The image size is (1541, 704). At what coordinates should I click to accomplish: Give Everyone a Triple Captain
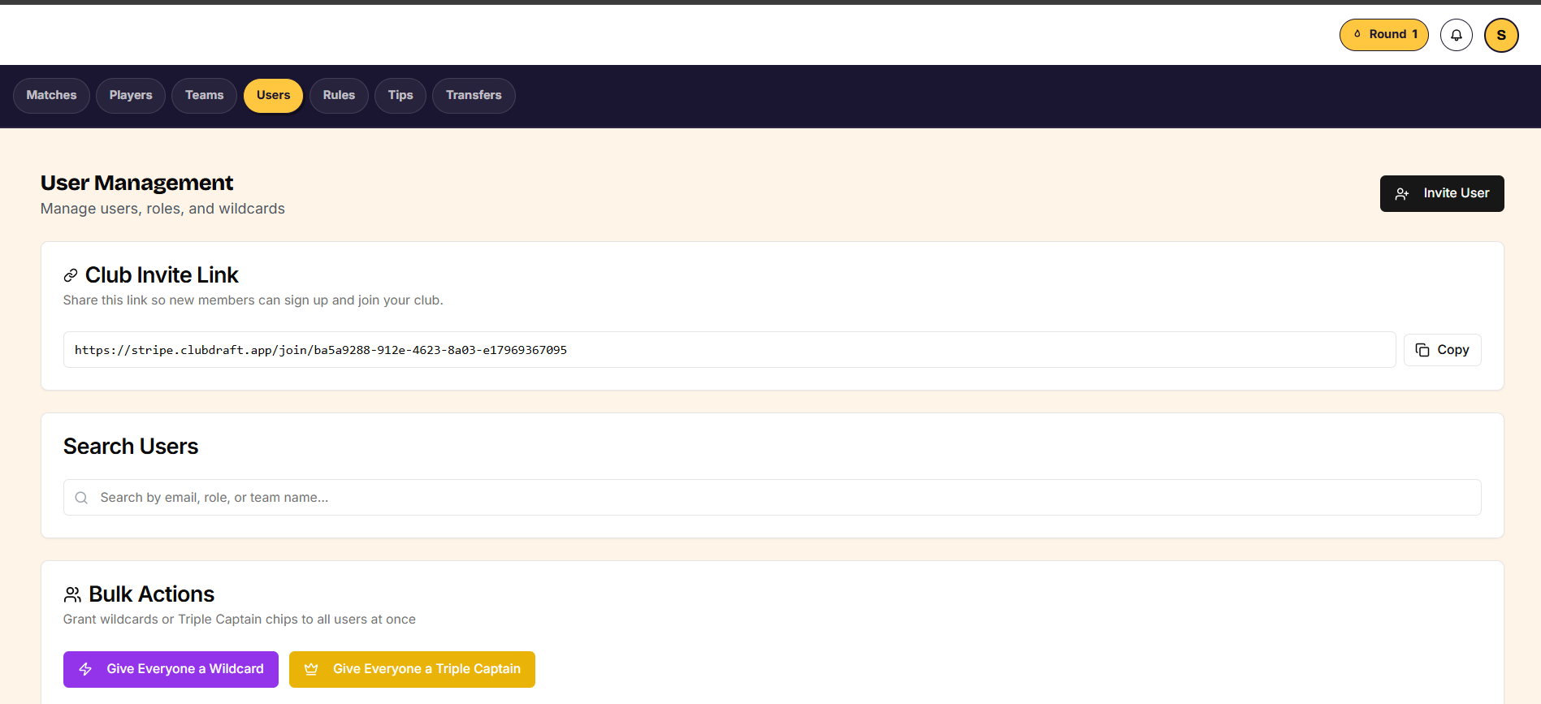click(412, 669)
